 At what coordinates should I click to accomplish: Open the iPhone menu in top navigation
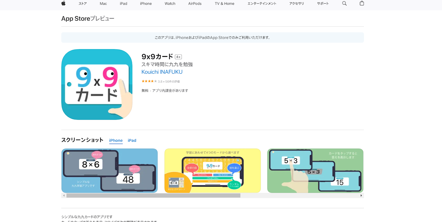[146, 4]
